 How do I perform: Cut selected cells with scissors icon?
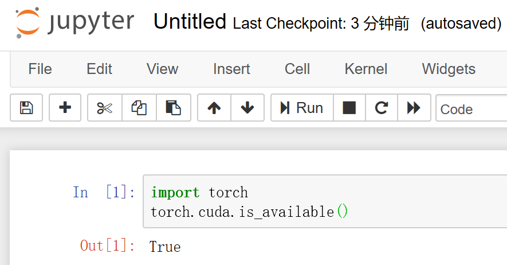coord(105,108)
